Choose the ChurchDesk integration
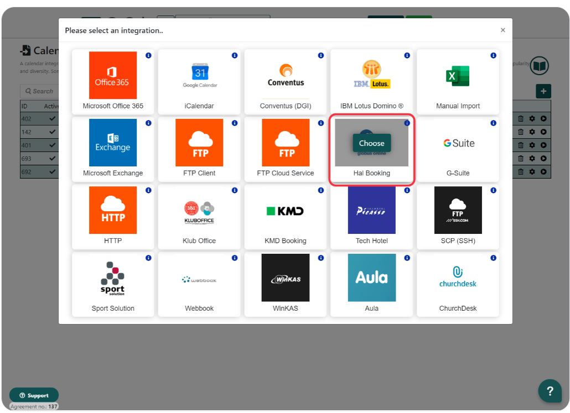570x413 pixels. 458,284
